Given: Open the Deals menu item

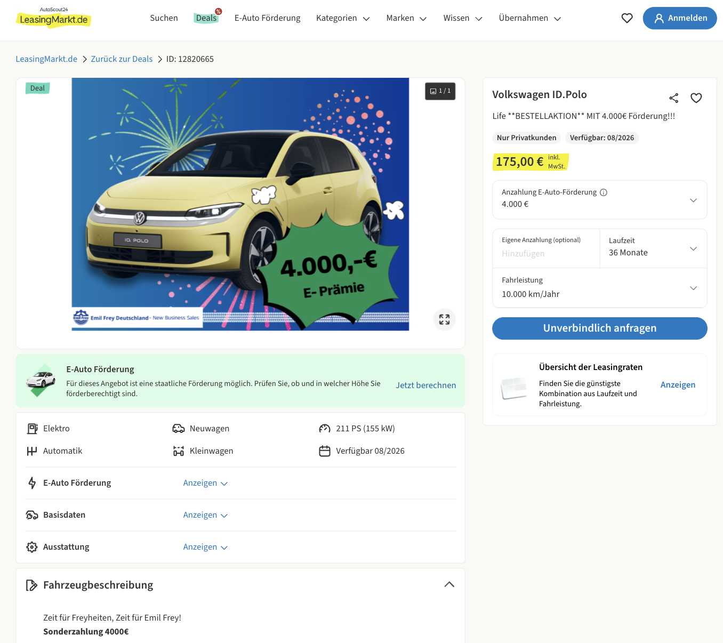Looking at the screenshot, I should [x=206, y=18].
